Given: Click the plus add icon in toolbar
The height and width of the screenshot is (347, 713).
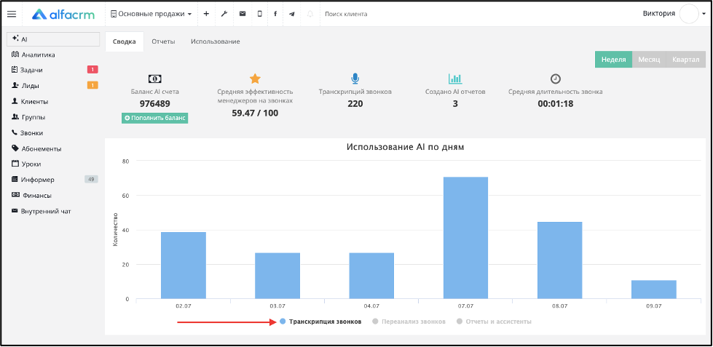Looking at the screenshot, I should click(x=206, y=14).
